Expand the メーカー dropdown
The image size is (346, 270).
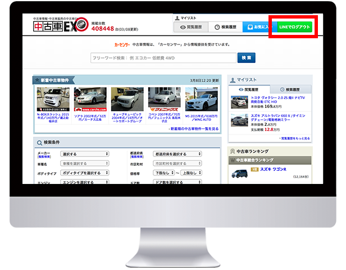(x=84, y=154)
